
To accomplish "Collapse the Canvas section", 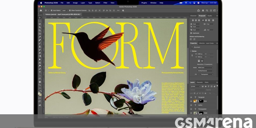I will pyautogui.click(x=191, y=51).
